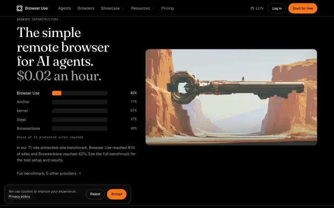Click the kernel benchmark bar

[x=80, y=111]
